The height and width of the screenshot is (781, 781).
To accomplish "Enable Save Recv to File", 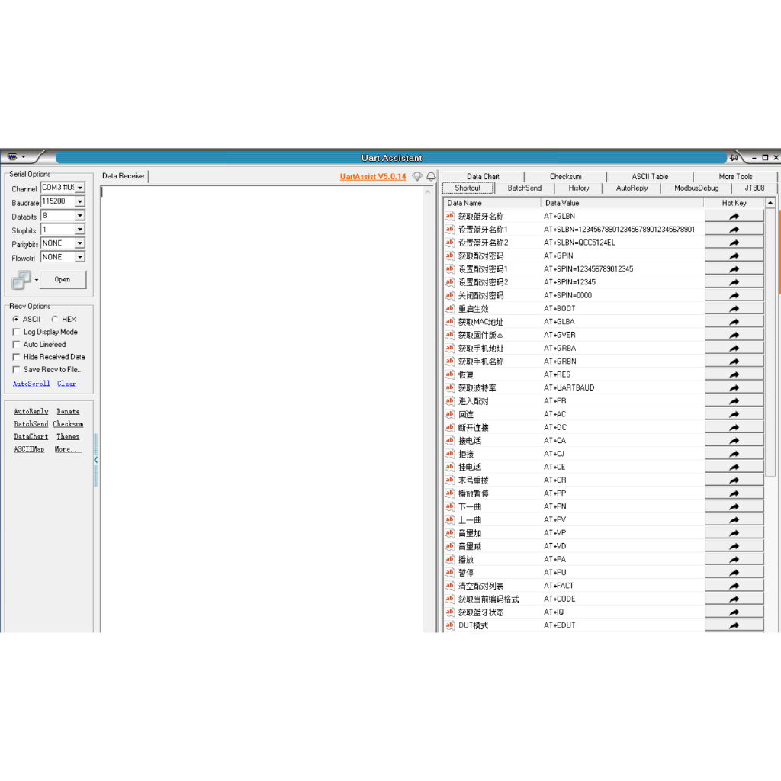I will click(17, 370).
